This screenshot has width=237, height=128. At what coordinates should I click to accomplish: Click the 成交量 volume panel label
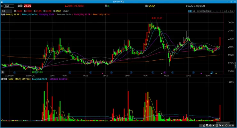(4, 79)
